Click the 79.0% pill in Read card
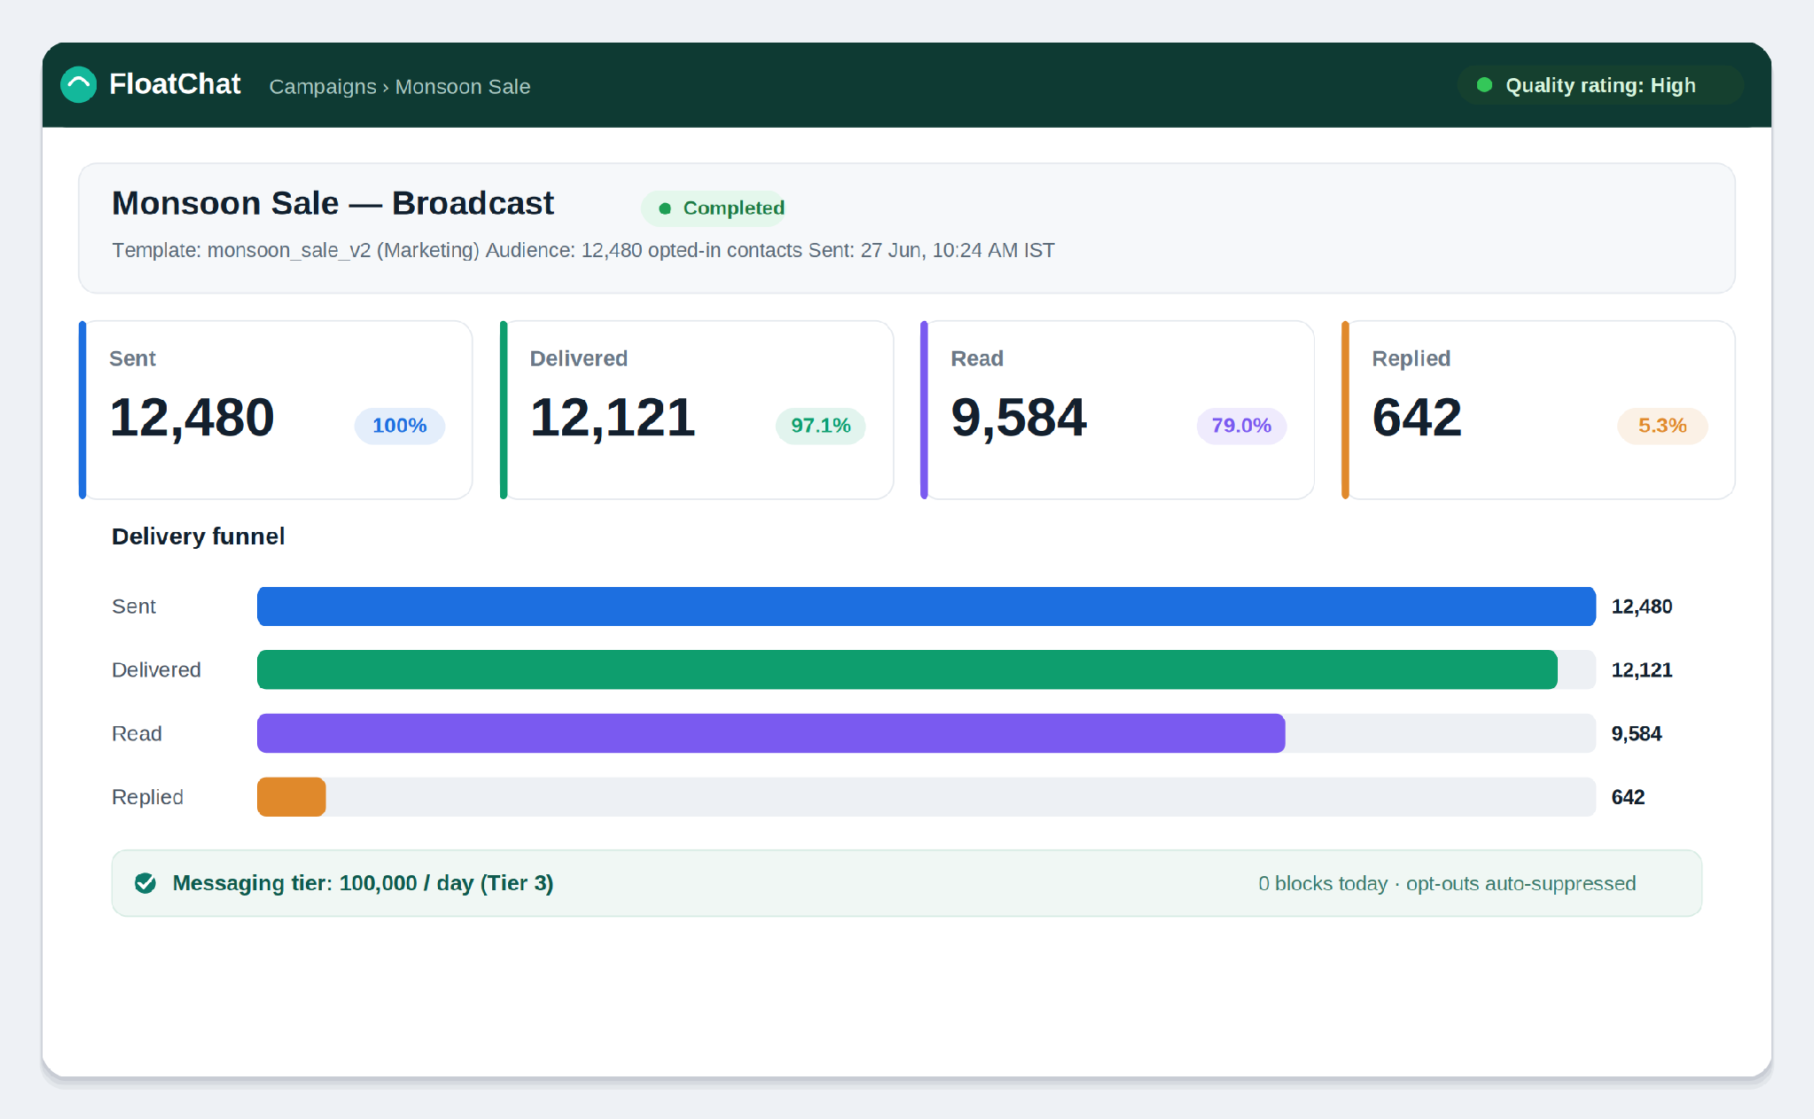1814x1119 pixels. pos(1241,426)
